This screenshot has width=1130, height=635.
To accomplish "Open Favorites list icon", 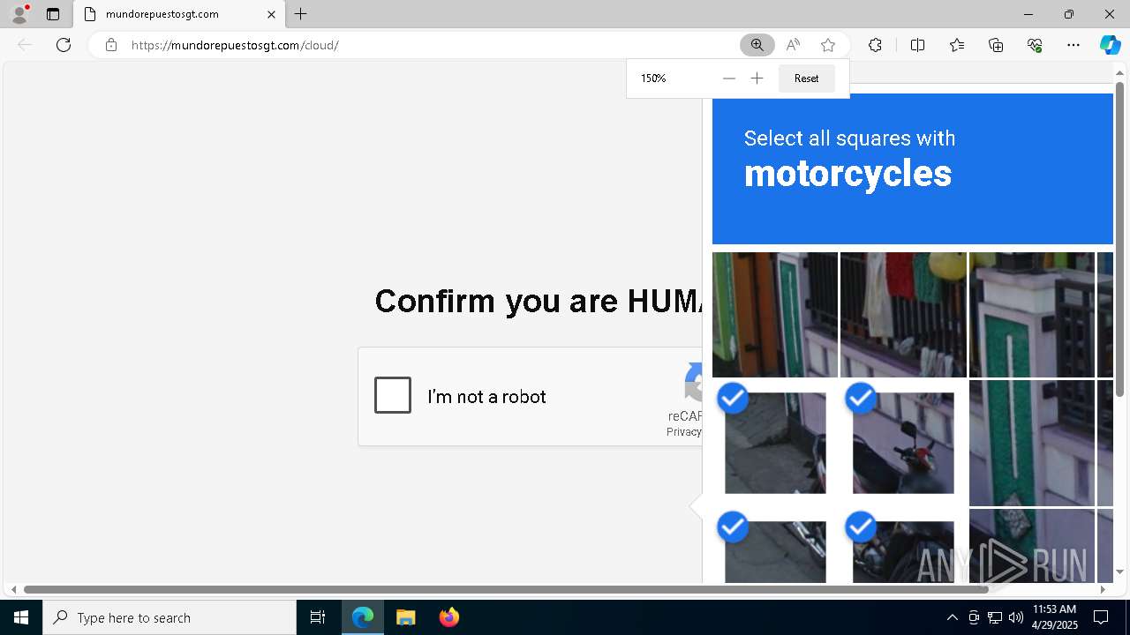I will click(x=957, y=45).
